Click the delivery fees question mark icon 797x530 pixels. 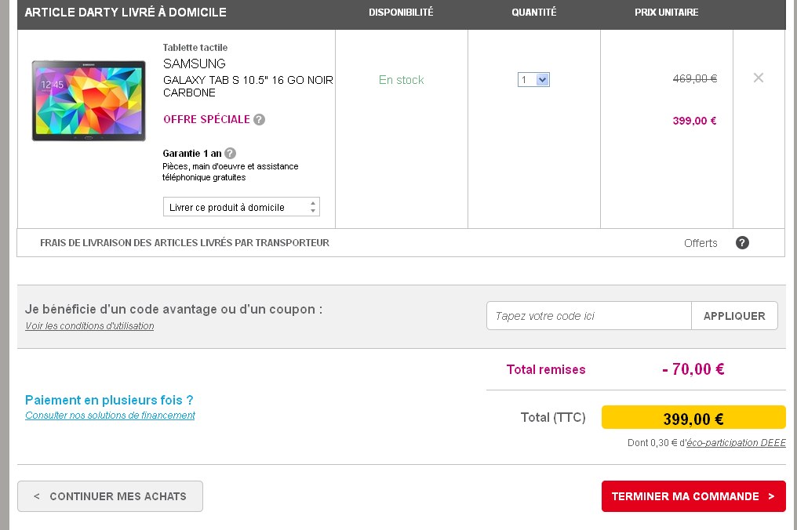742,243
